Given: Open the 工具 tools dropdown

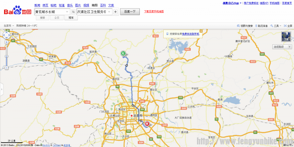Looking at the screenshot, I should click(x=276, y=26).
